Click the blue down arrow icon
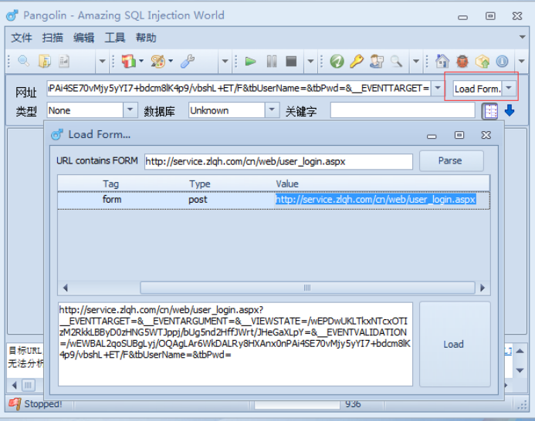The height and width of the screenshot is (421, 535). tap(510, 110)
